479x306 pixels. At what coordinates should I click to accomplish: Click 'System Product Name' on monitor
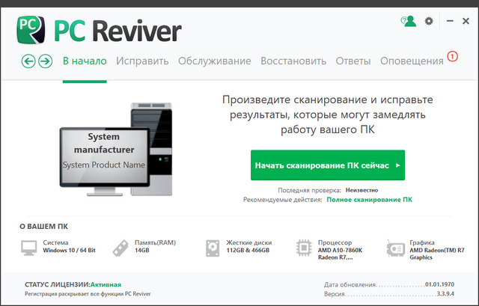pos(104,165)
